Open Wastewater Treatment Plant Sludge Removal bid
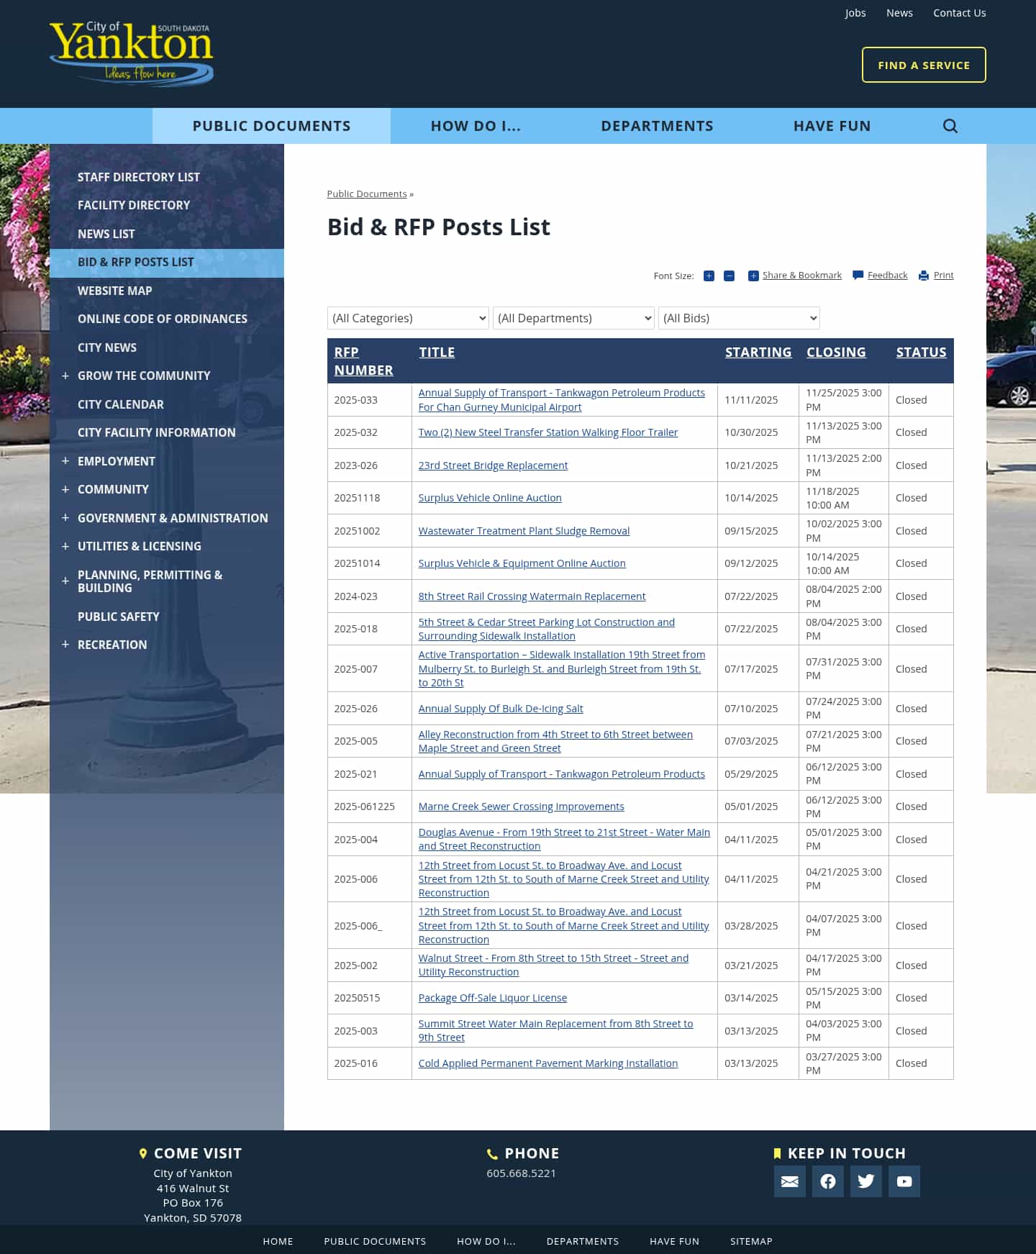Viewport: 1036px width, 1254px height. coord(524,531)
